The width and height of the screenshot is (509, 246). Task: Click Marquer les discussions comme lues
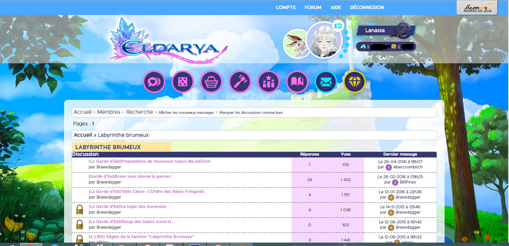[x=251, y=113]
